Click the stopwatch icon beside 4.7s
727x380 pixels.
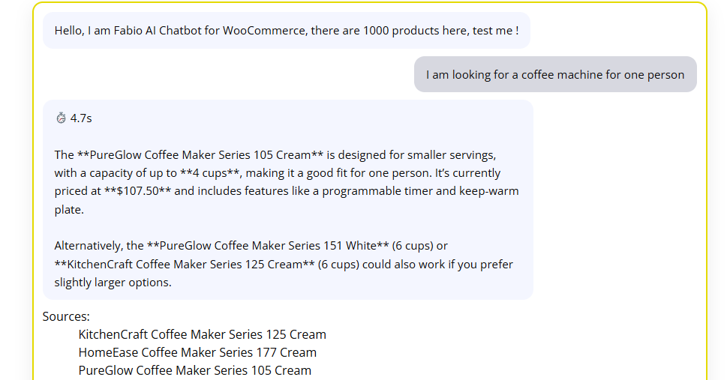(x=61, y=118)
